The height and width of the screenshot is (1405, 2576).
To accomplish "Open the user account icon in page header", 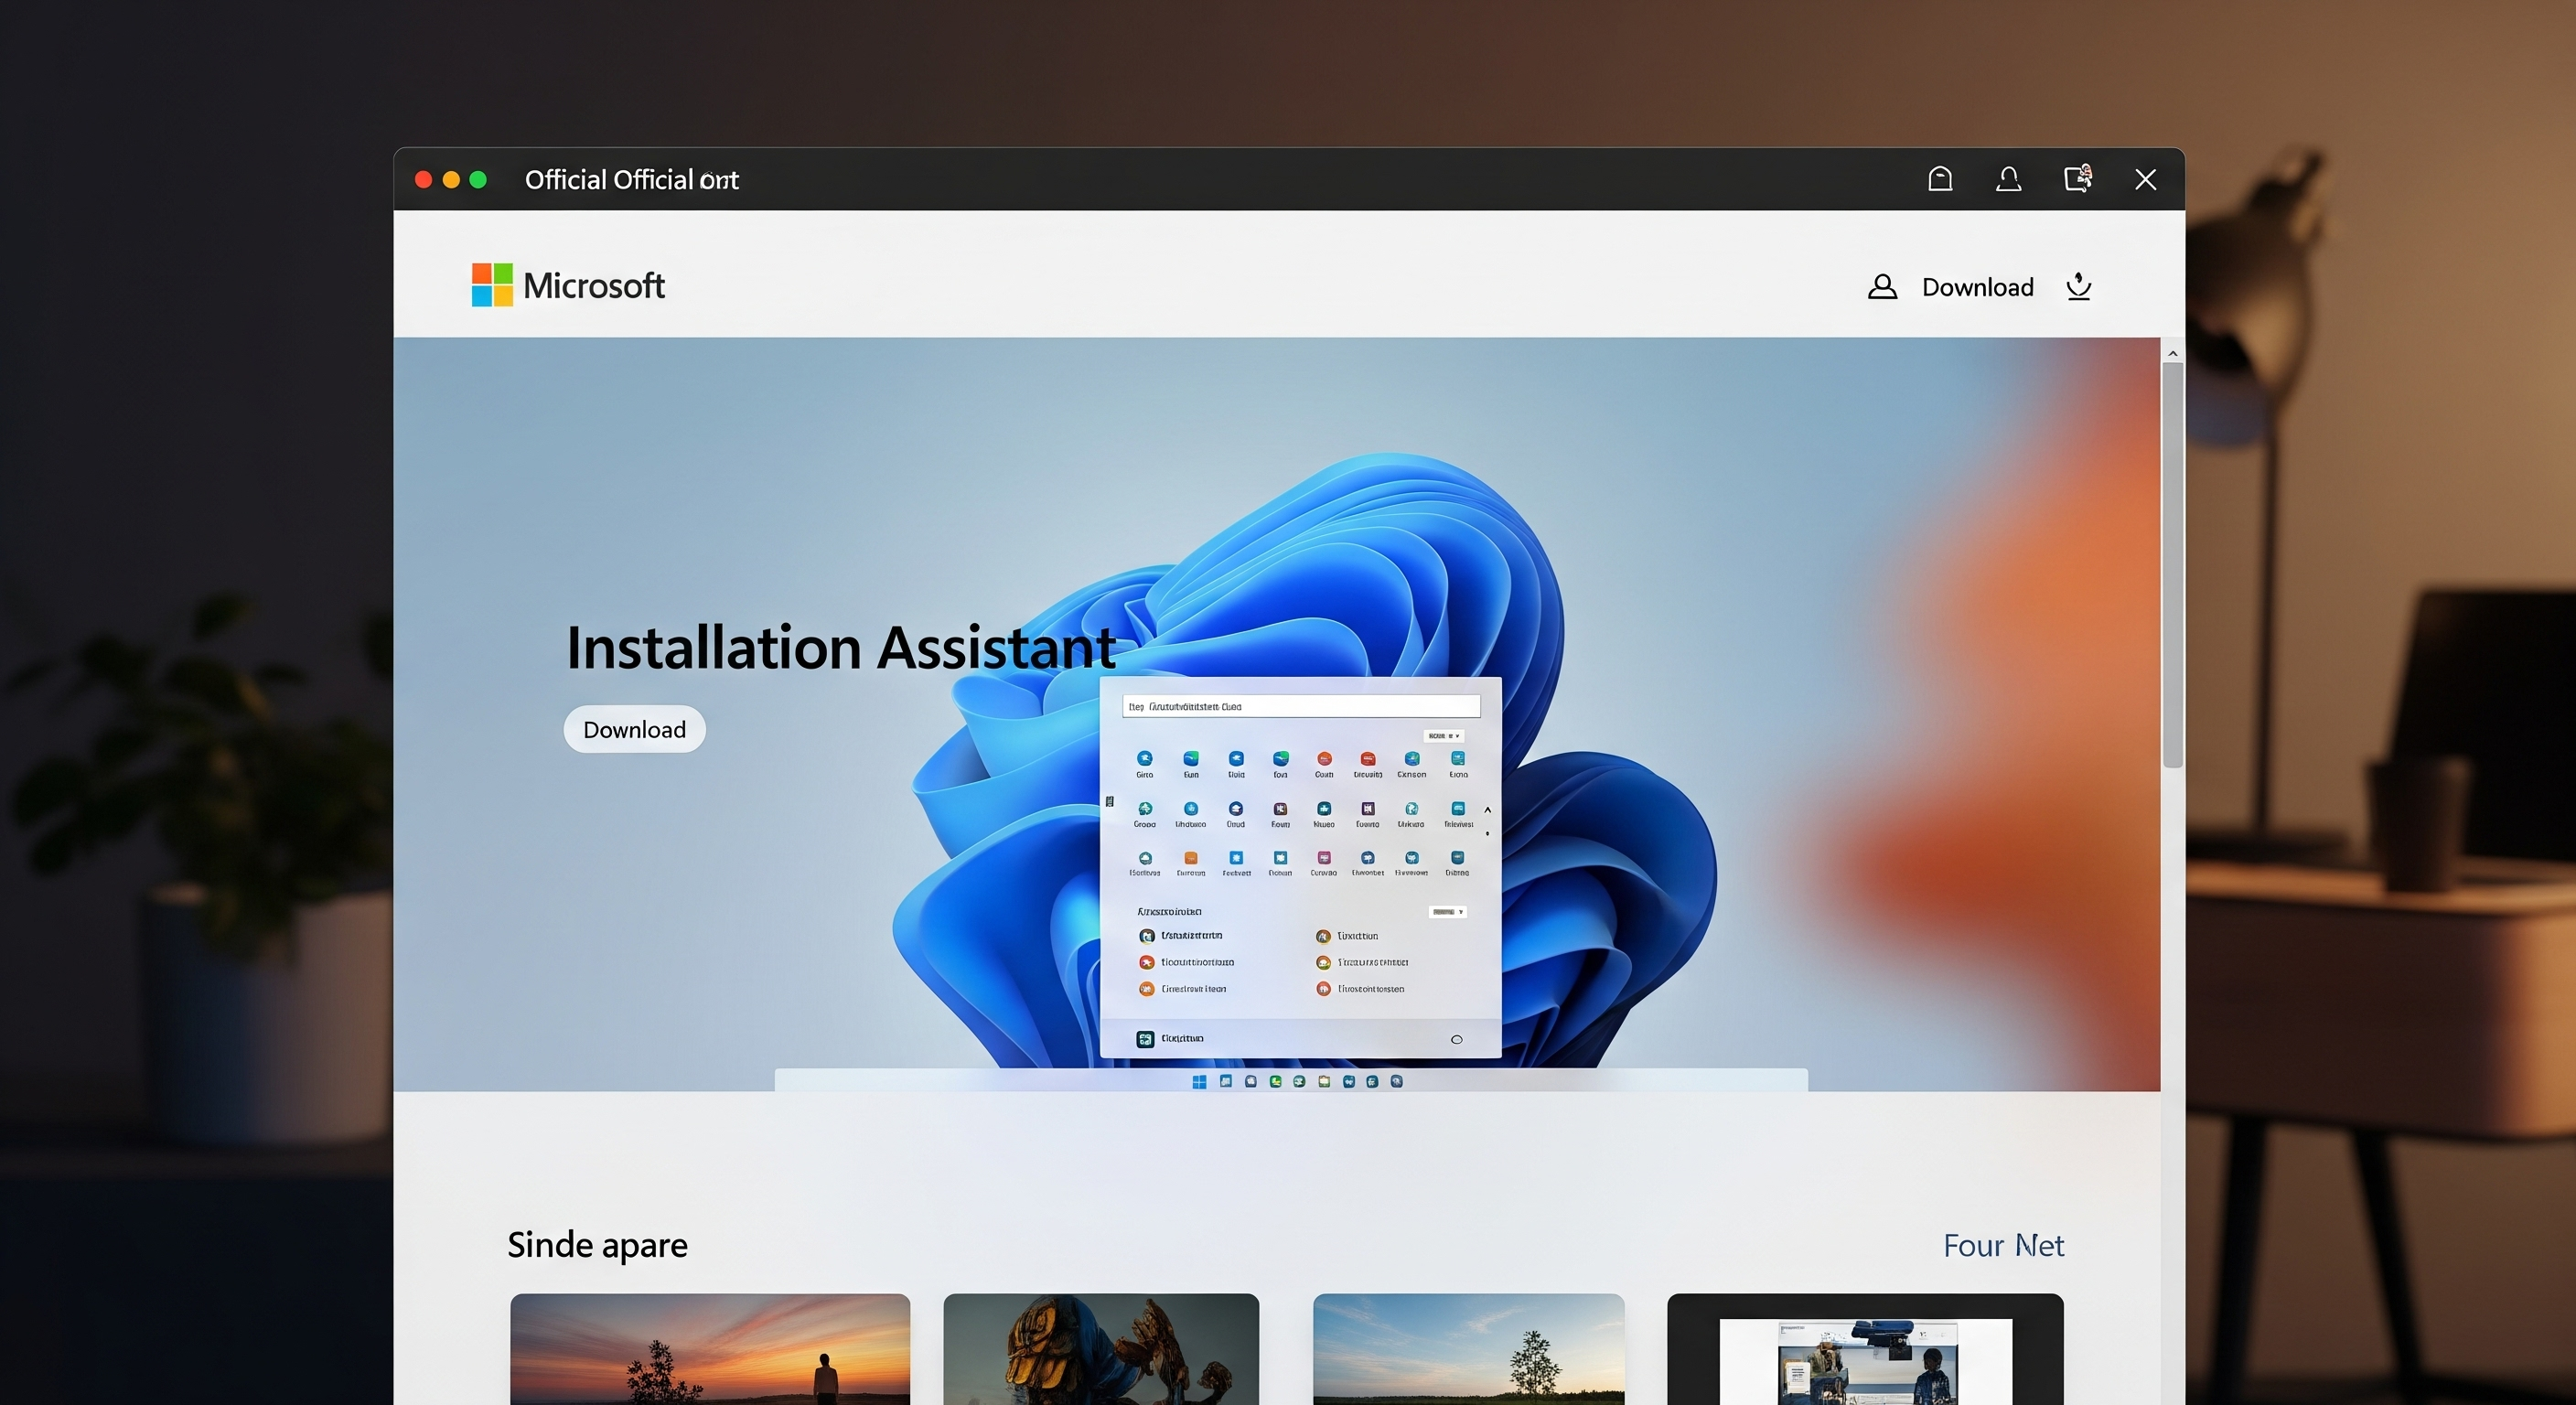I will coord(1882,287).
